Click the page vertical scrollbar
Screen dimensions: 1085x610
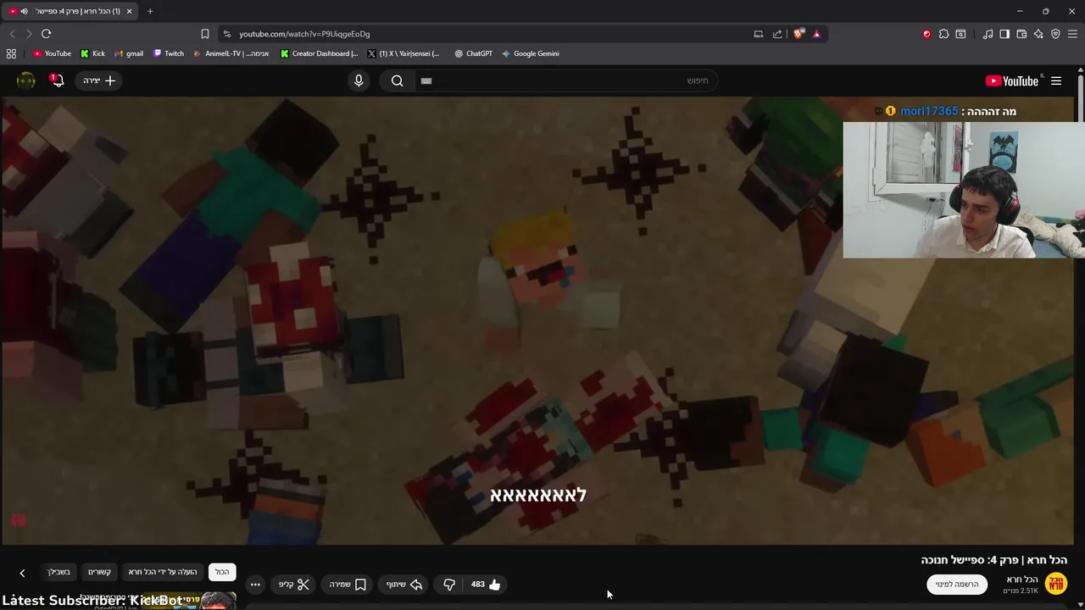pos(1081,339)
